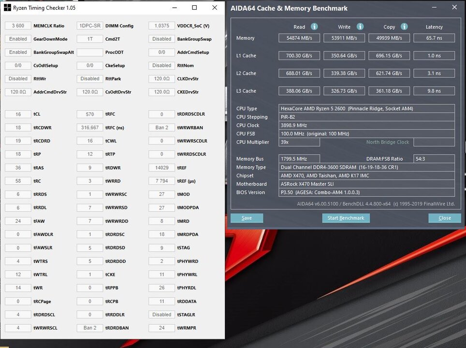Click the L3 Cache Copy result box

click(389, 91)
